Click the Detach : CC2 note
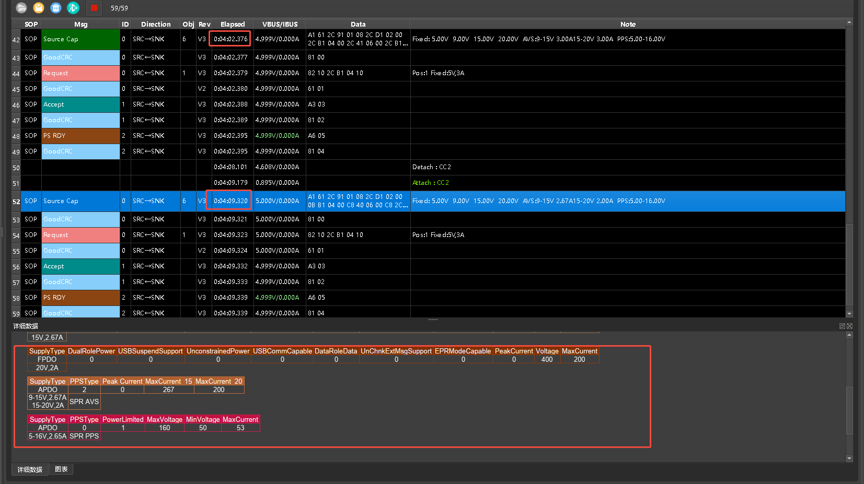864x484 pixels. pyautogui.click(x=431, y=167)
